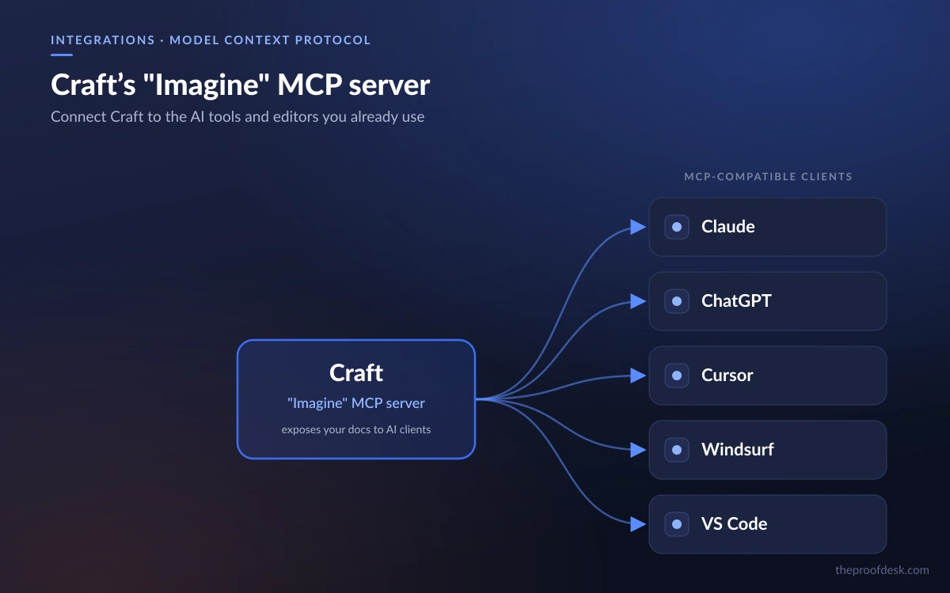Click the 'INTEGRATIONS · MODEL CONTEXT PROTOCOL' label
The height and width of the screenshot is (593, 950).
click(x=211, y=40)
